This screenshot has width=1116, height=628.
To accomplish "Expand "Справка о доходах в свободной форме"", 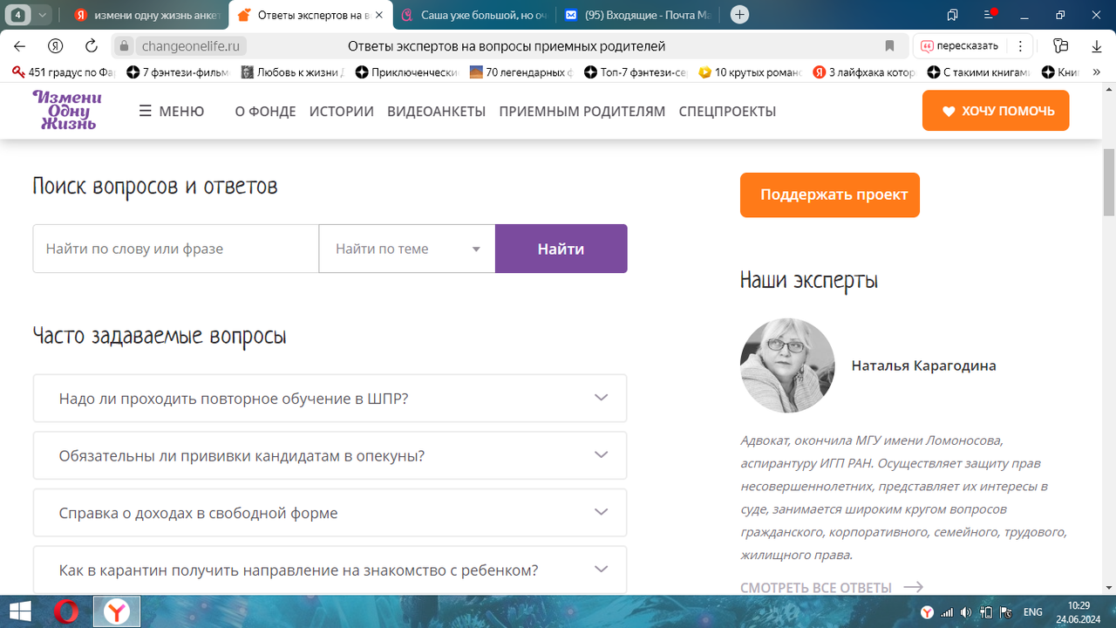I will tap(330, 513).
